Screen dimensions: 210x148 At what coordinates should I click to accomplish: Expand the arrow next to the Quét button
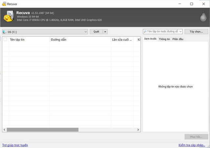click(105, 32)
